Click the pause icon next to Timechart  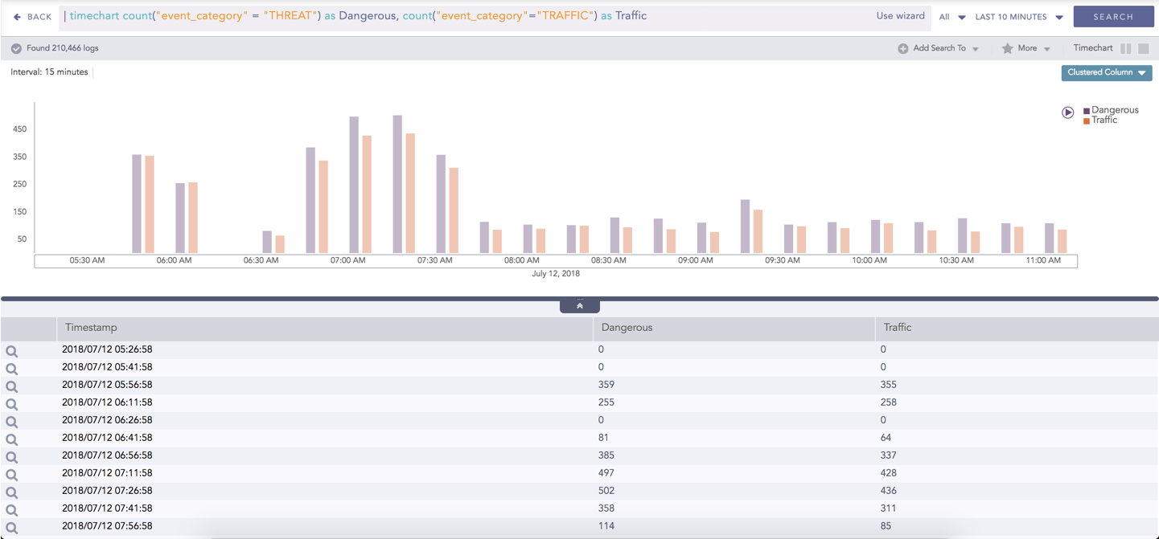[x=1125, y=48]
